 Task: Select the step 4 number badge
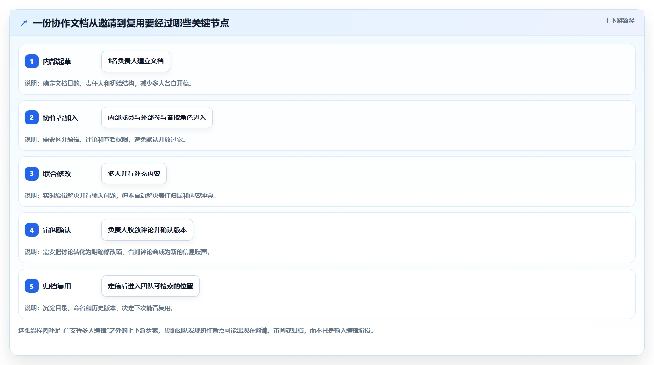click(x=32, y=230)
